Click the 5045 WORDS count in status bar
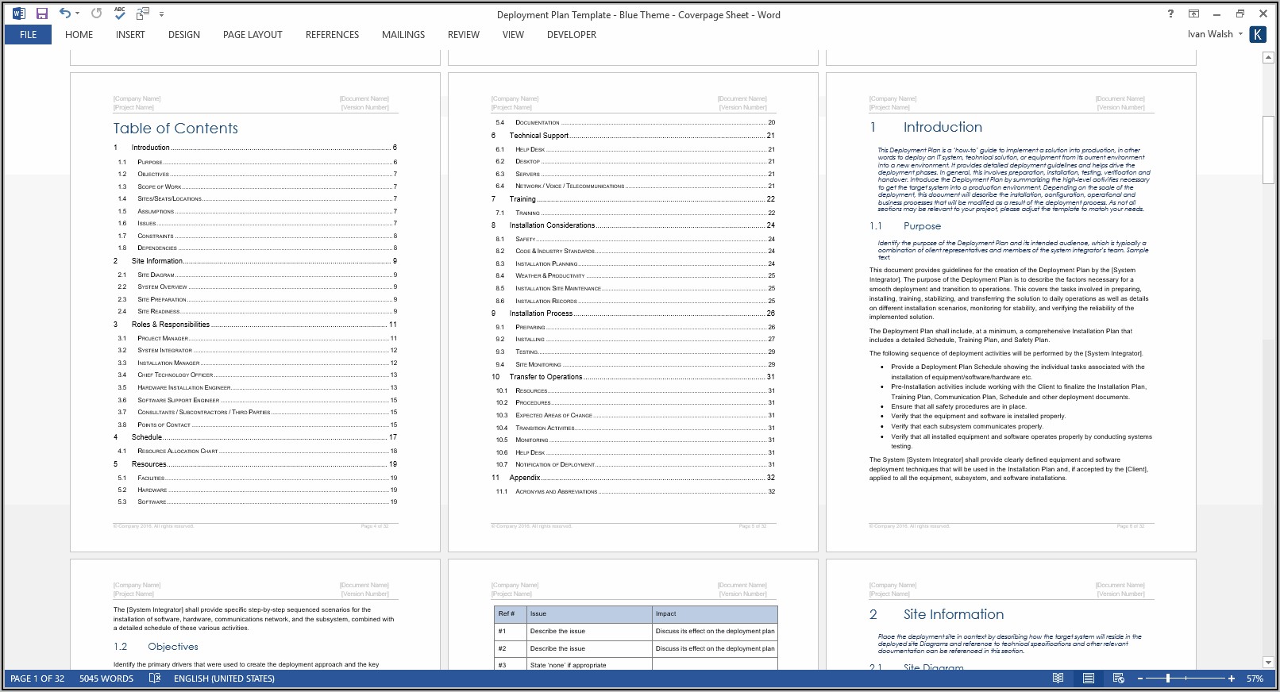Screen dimensions: 1280x692 106,679
